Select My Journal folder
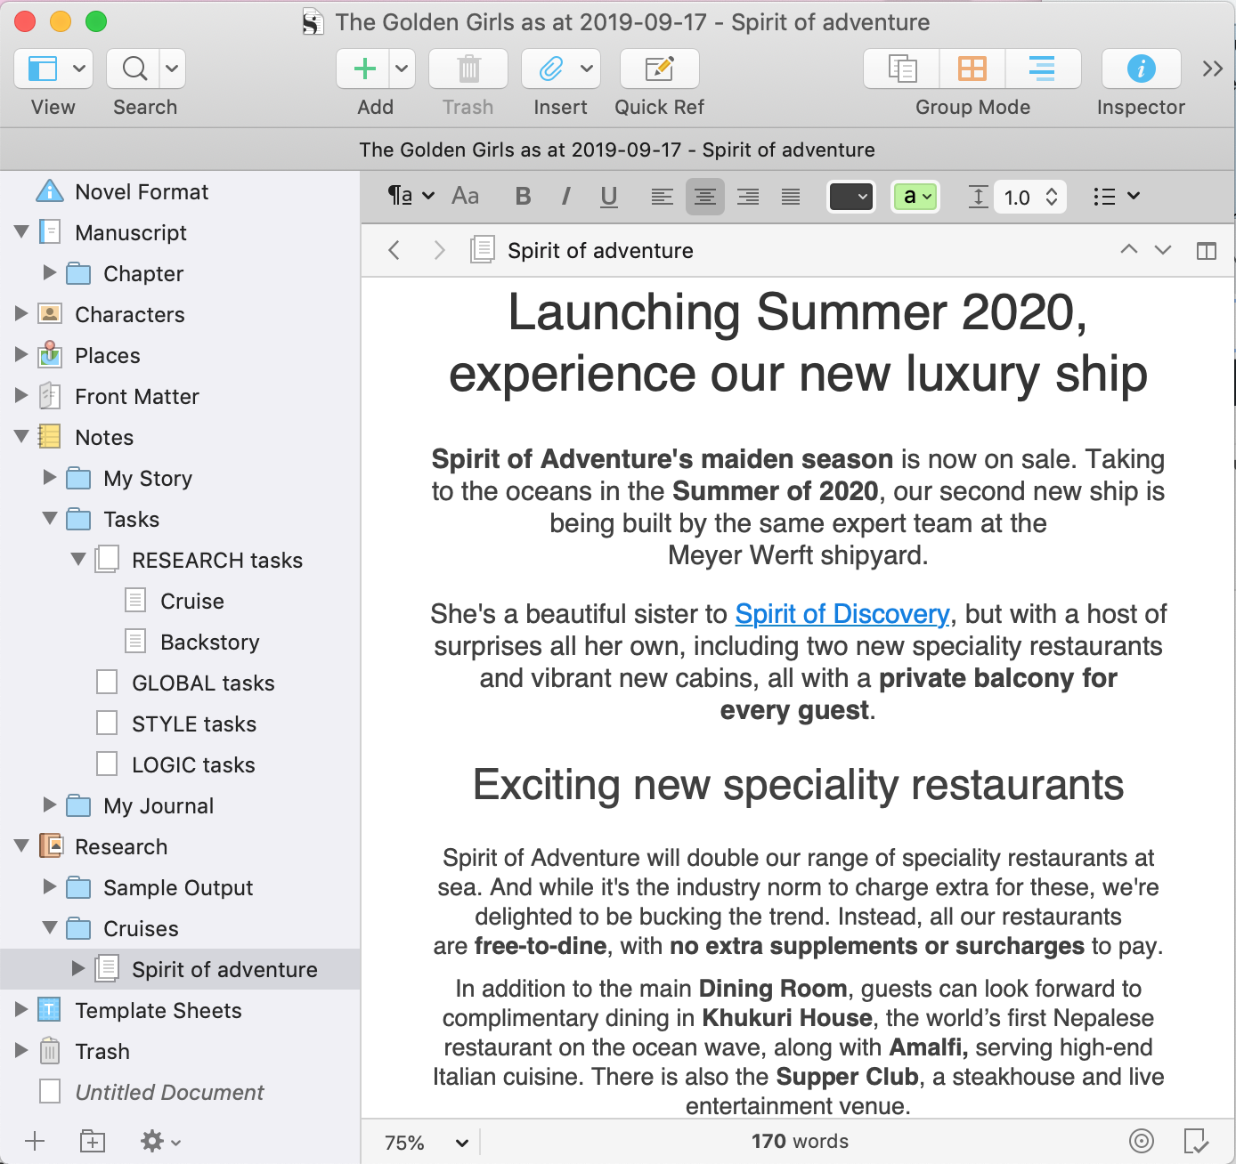 159,806
